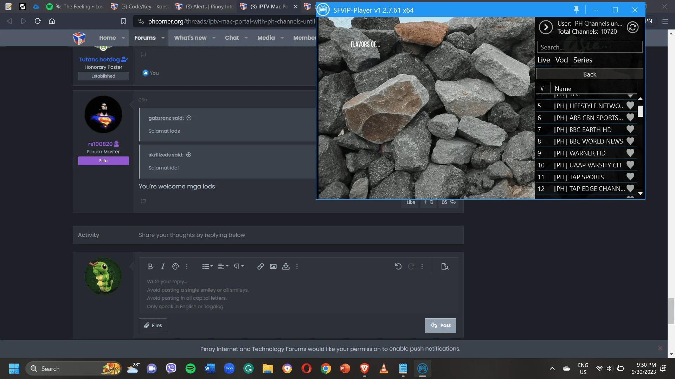This screenshot has height=379, width=675.
Task: Select the WARNER HD channel row
Action: point(586,153)
